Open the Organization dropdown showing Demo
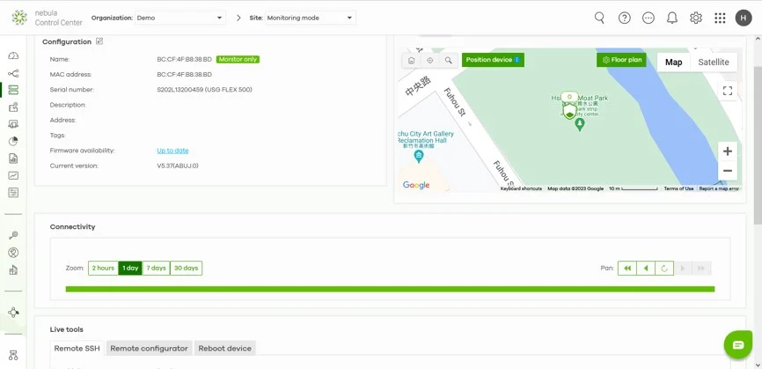762x369 pixels. [x=180, y=18]
